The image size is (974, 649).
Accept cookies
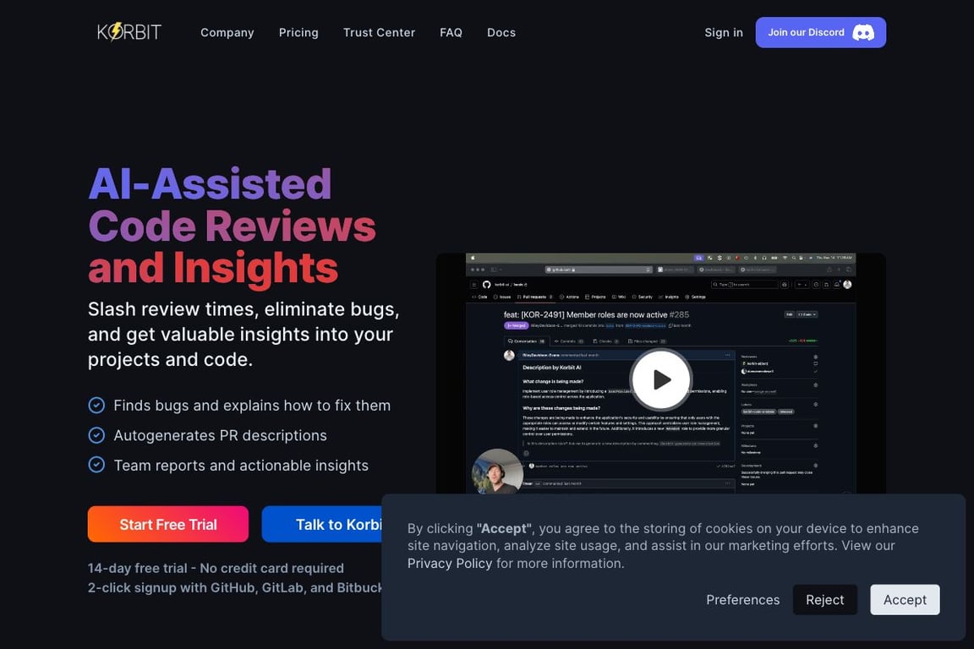click(905, 599)
